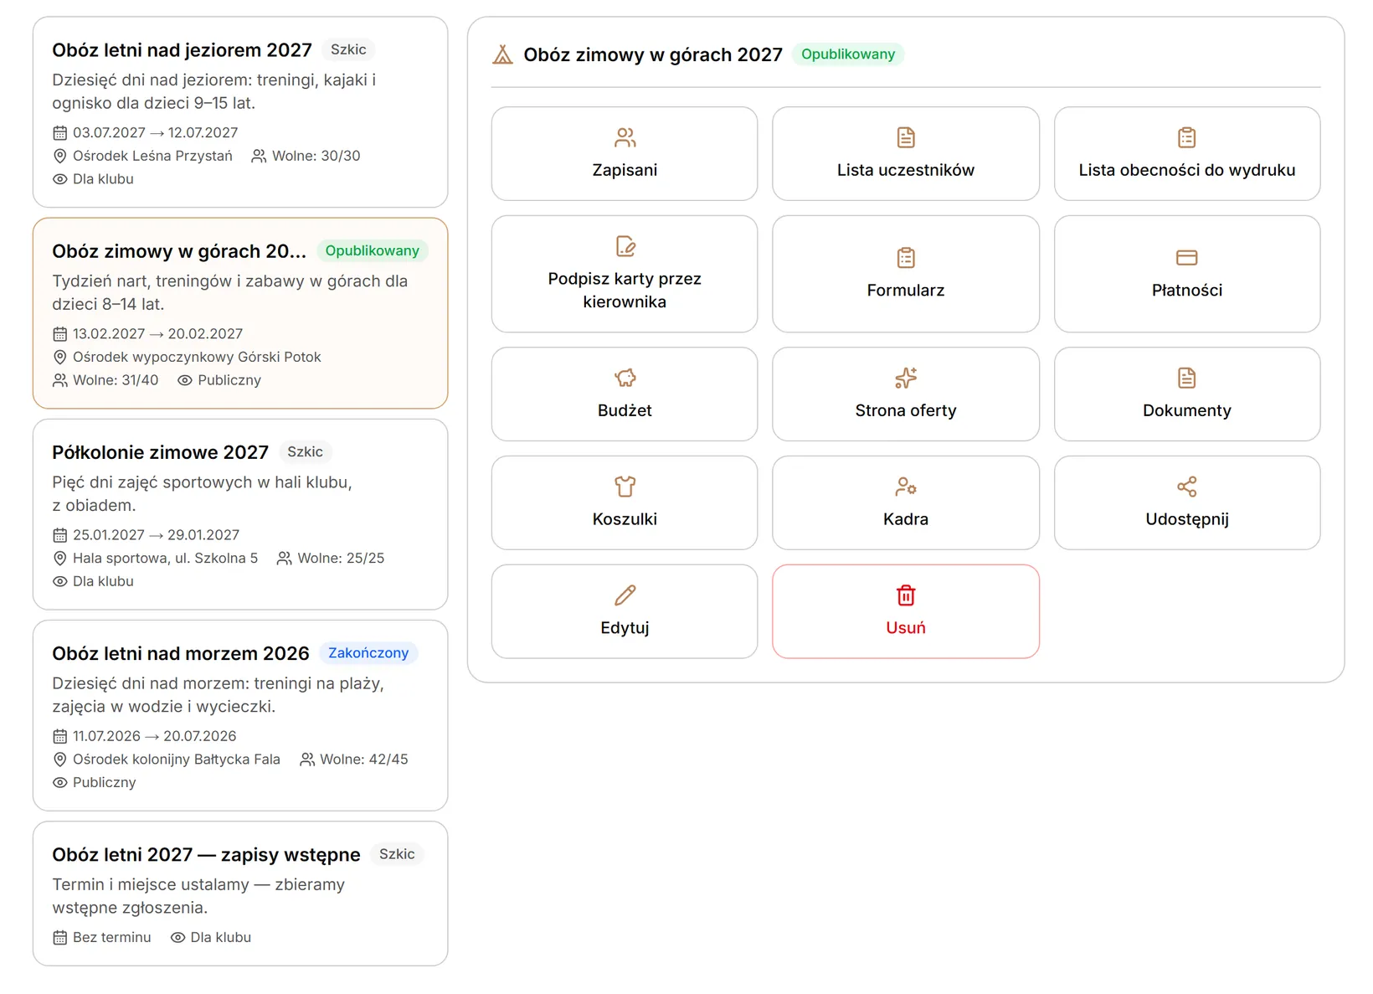The image size is (1373, 994).
Task: Click the calendar icon beside Bez terminu
Action: pyautogui.click(x=60, y=938)
